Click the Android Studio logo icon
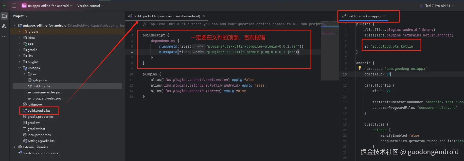 click(x=4, y=6)
